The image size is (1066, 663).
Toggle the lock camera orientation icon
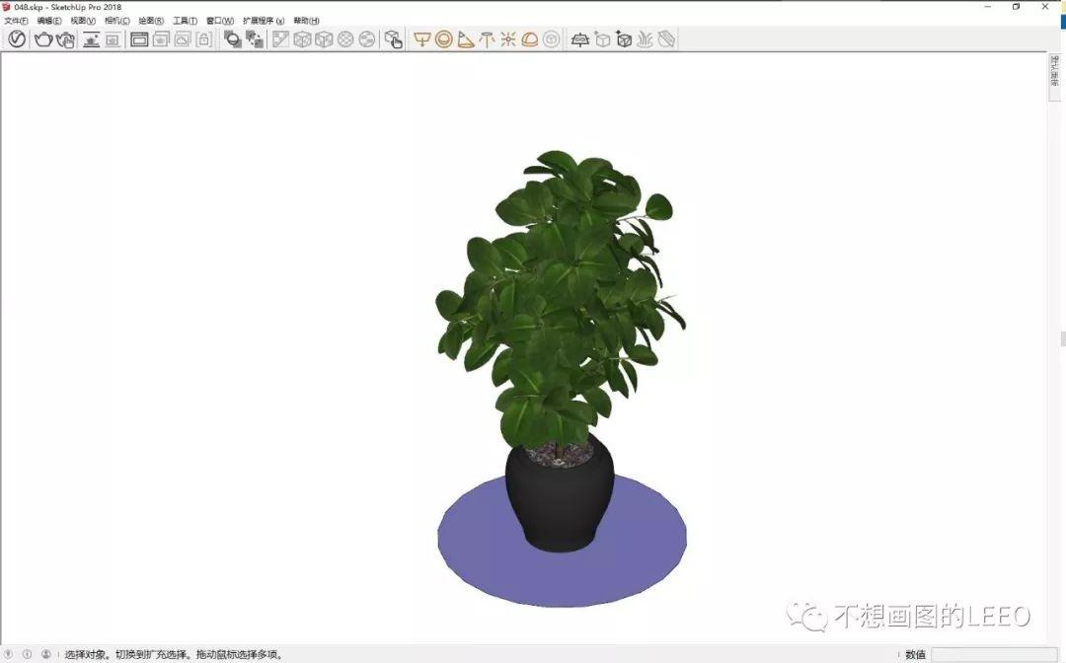204,39
